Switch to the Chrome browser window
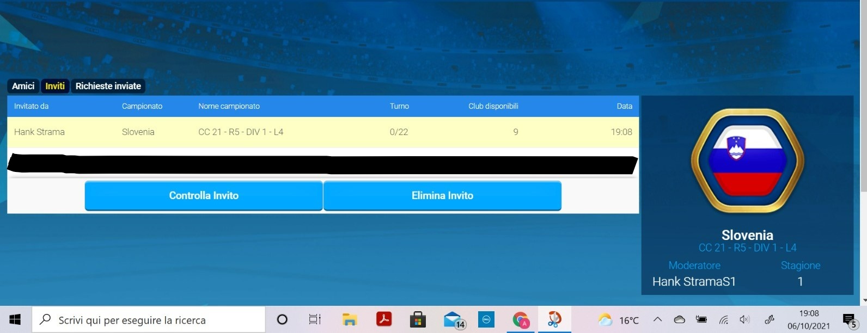This screenshot has height=333, width=867. click(x=521, y=320)
